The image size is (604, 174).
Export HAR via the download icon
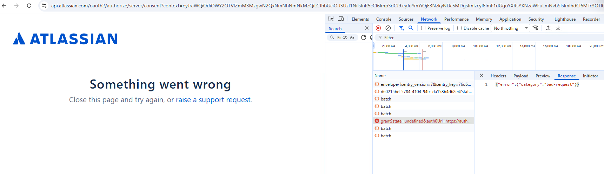pos(558,28)
